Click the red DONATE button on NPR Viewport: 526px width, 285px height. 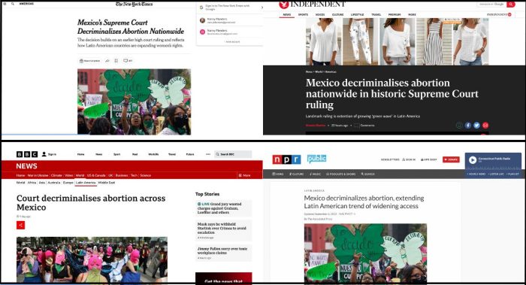click(x=451, y=159)
